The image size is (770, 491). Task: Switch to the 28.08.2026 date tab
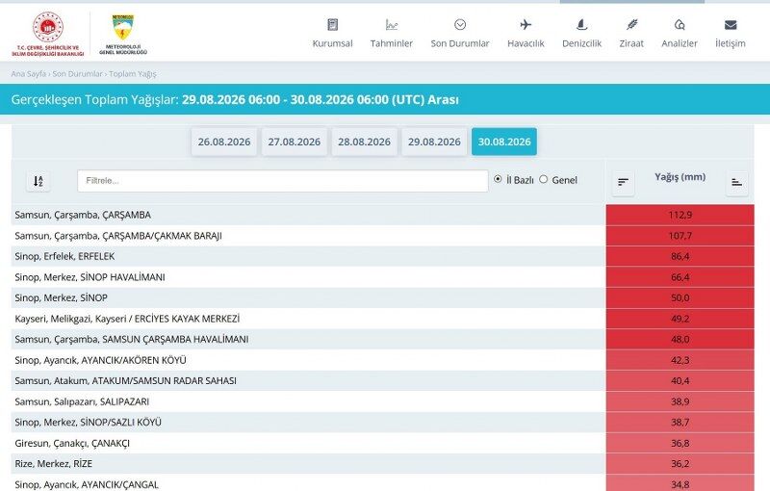tap(364, 142)
